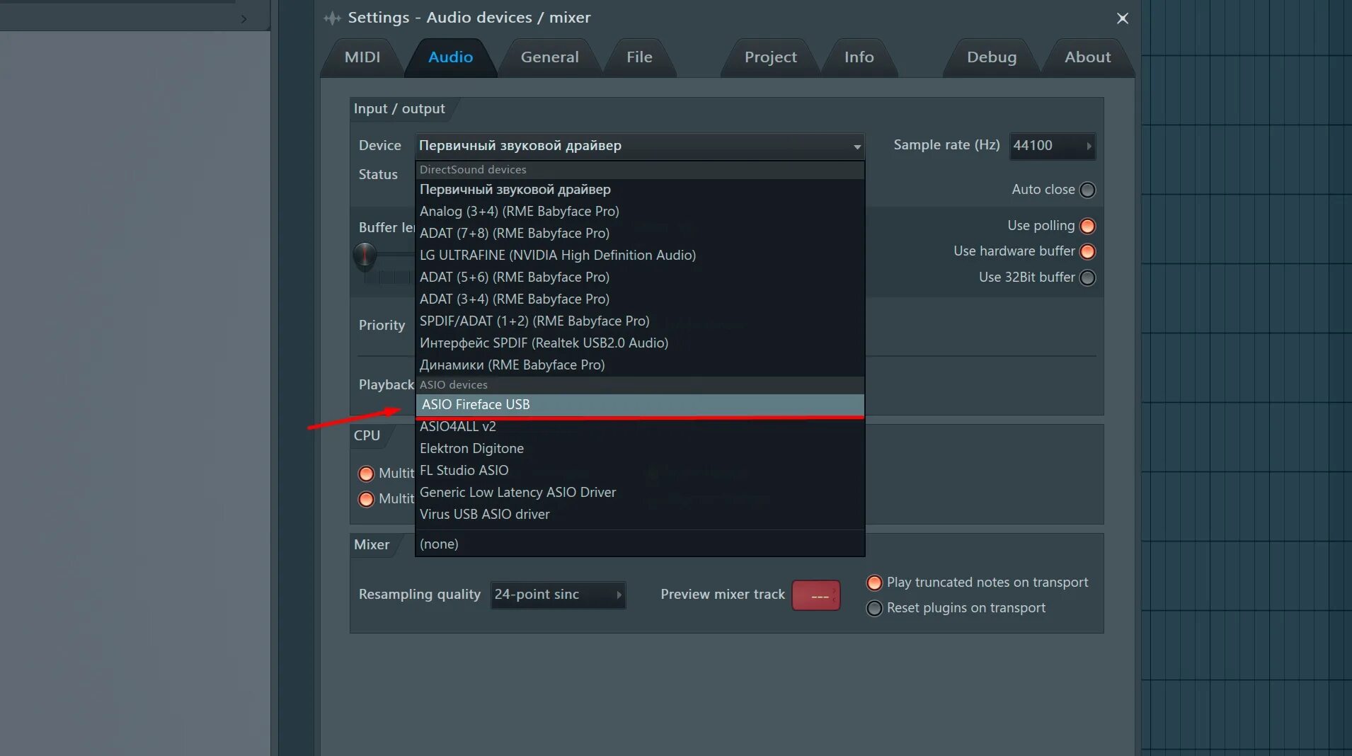Enable Reset plugins on transport
The width and height of the screenshot is (1352, 756).
(874, 608)
